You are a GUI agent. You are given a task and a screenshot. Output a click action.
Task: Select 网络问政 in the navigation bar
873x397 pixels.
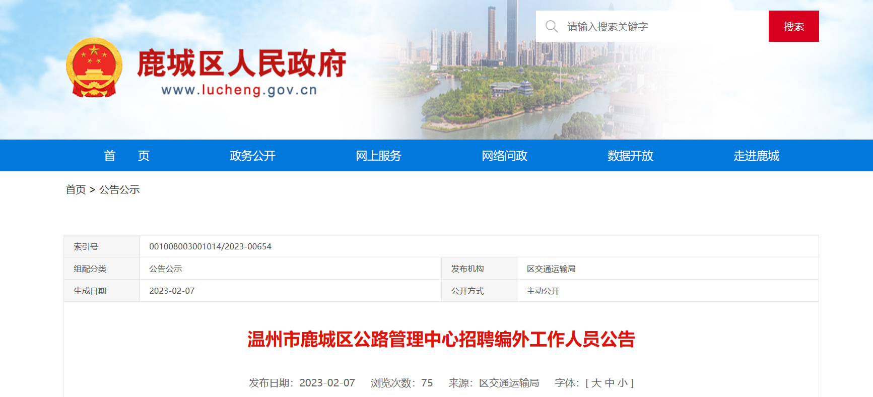pos(504,156)
